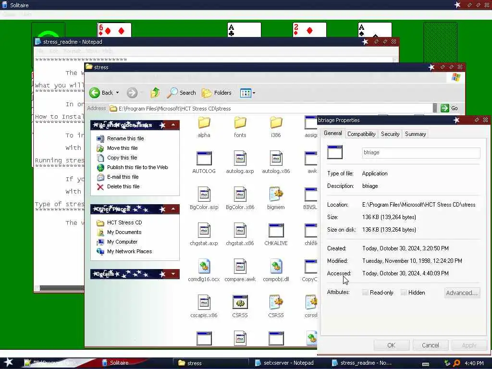This screenshot has height=369, width=492.
Task: Click Cancel in btriage Properties
Action: pos(430,345)
